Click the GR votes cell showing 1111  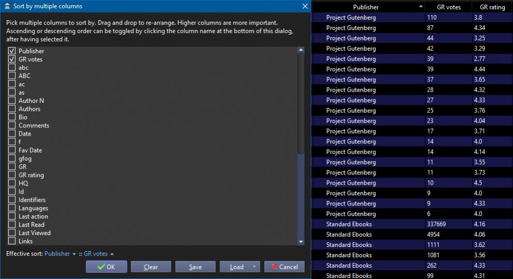click(x=448, y=245)
